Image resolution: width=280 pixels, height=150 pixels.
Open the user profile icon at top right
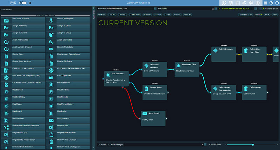[x=277, y=3]
